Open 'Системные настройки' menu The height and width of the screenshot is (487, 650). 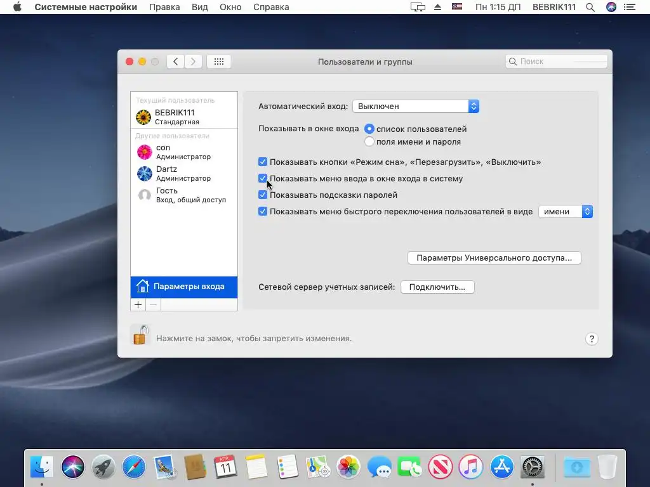[86, 7]
